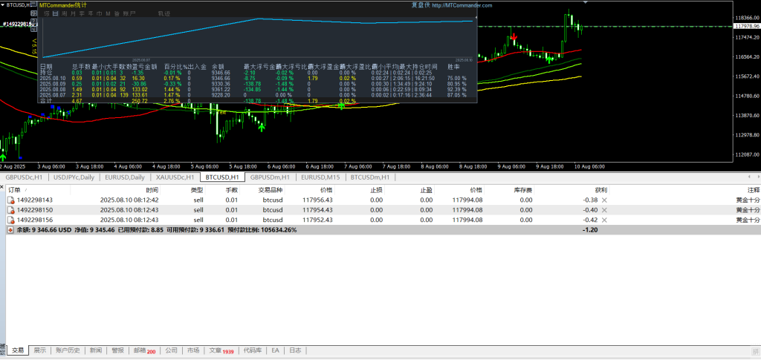Open the 日志 terminal tab
Screen dimensions: 761x360
(x=295, y=350)
